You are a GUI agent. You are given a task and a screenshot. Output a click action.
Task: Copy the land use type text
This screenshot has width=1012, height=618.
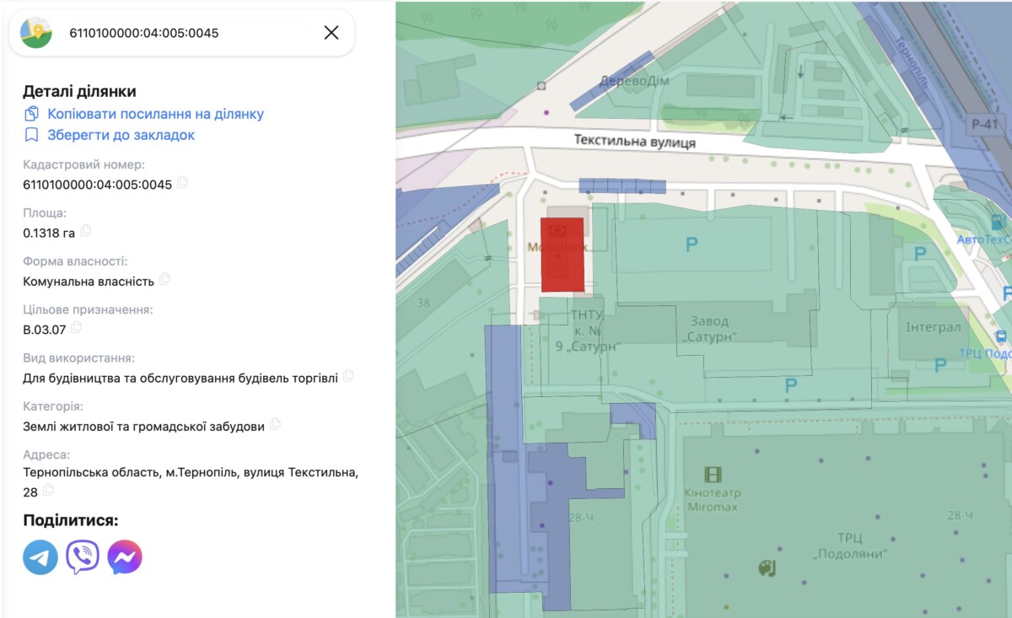(x=348, y=376)
